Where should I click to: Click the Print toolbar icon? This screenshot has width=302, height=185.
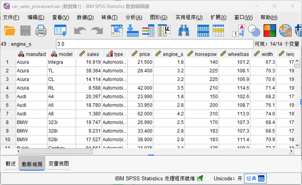pyautogui.click(x=41, y=31)
